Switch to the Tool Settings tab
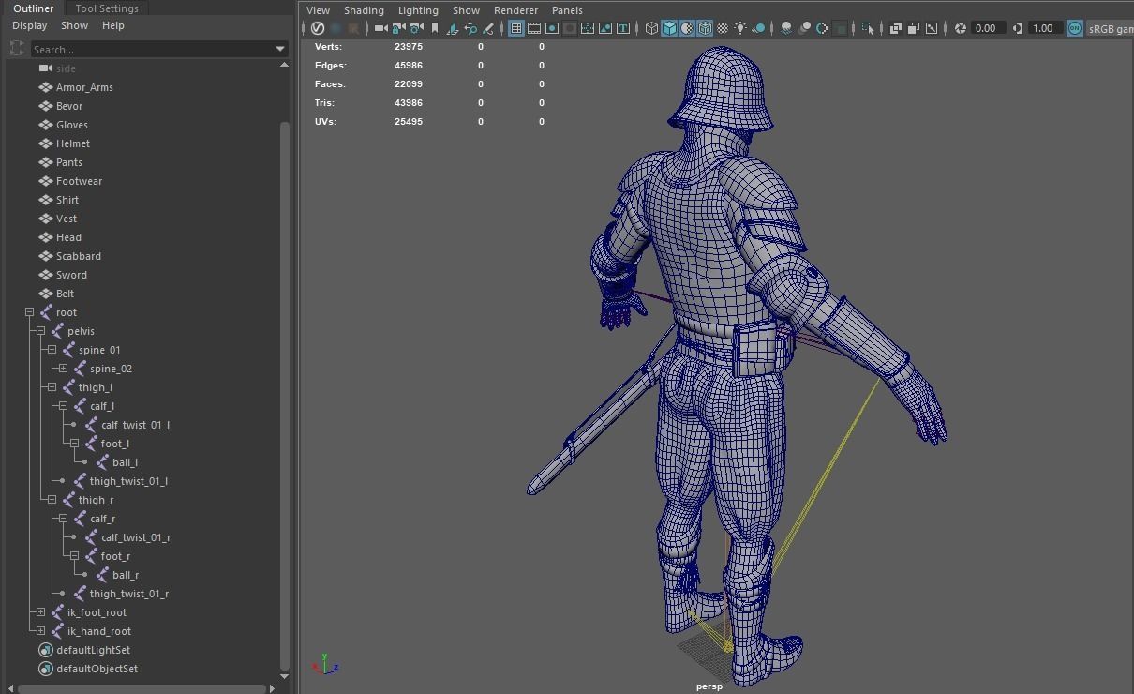This screenshot has height=694, width=1134. pos(107,8)
